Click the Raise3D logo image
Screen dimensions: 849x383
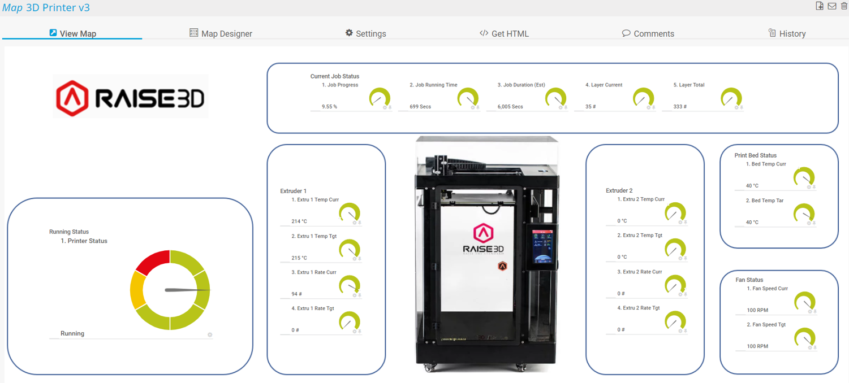[131, 97]
